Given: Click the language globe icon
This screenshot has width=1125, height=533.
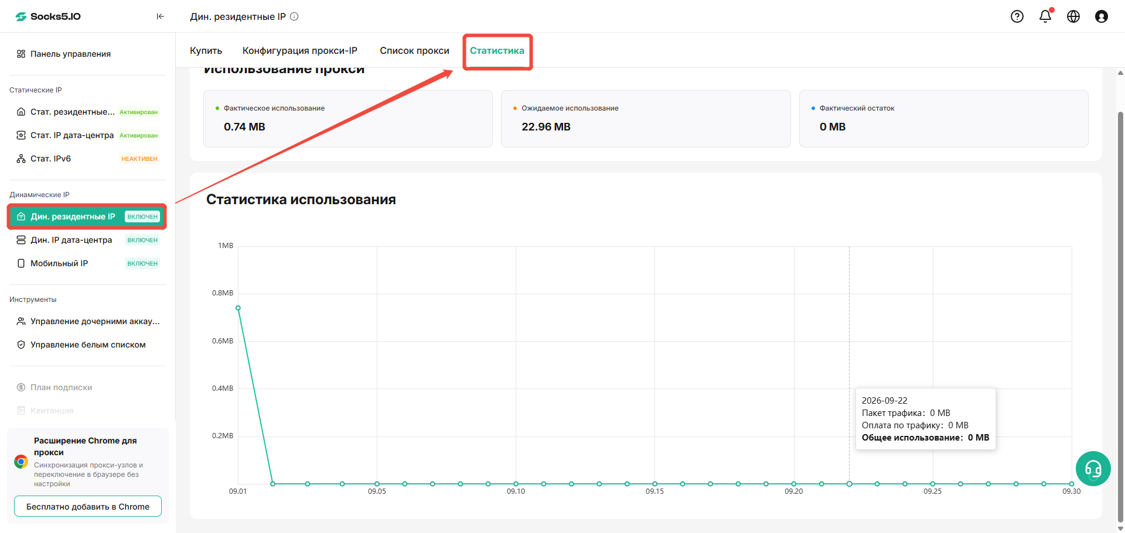Looking at the screenshot, I should click(1073, 16).
